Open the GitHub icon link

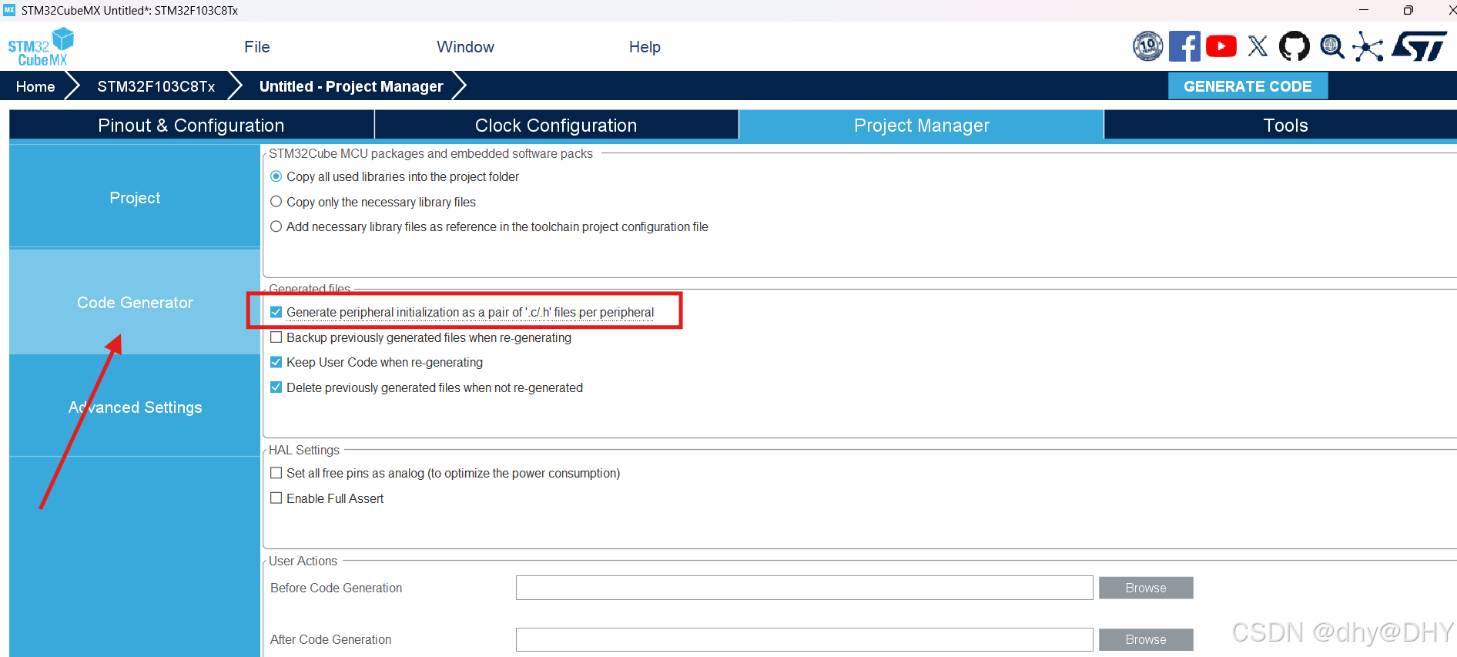(x=1295, y=46)
